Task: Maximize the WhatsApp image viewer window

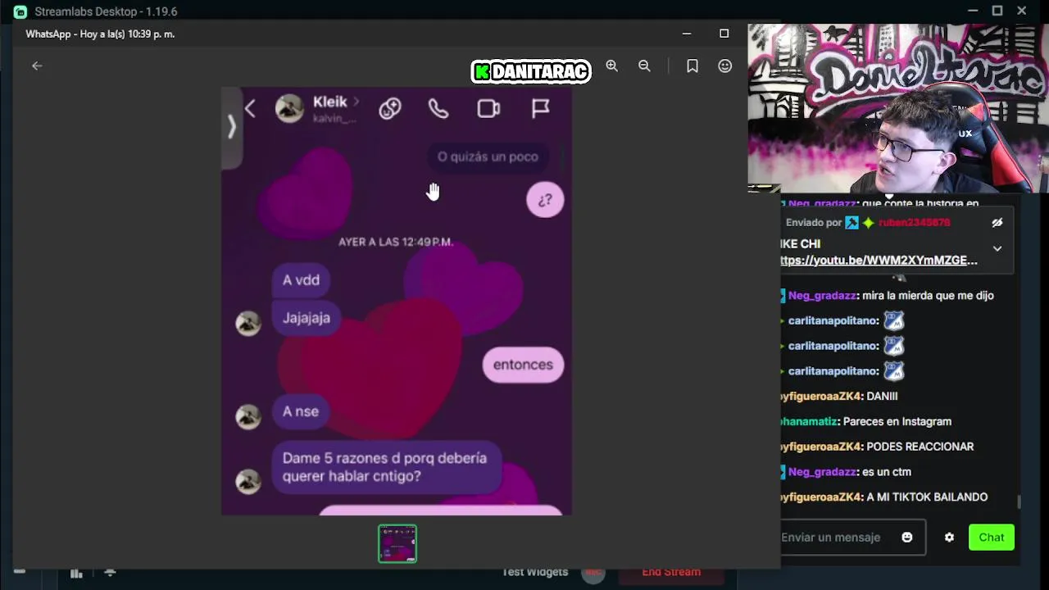Action: click(x=724, y=34)
